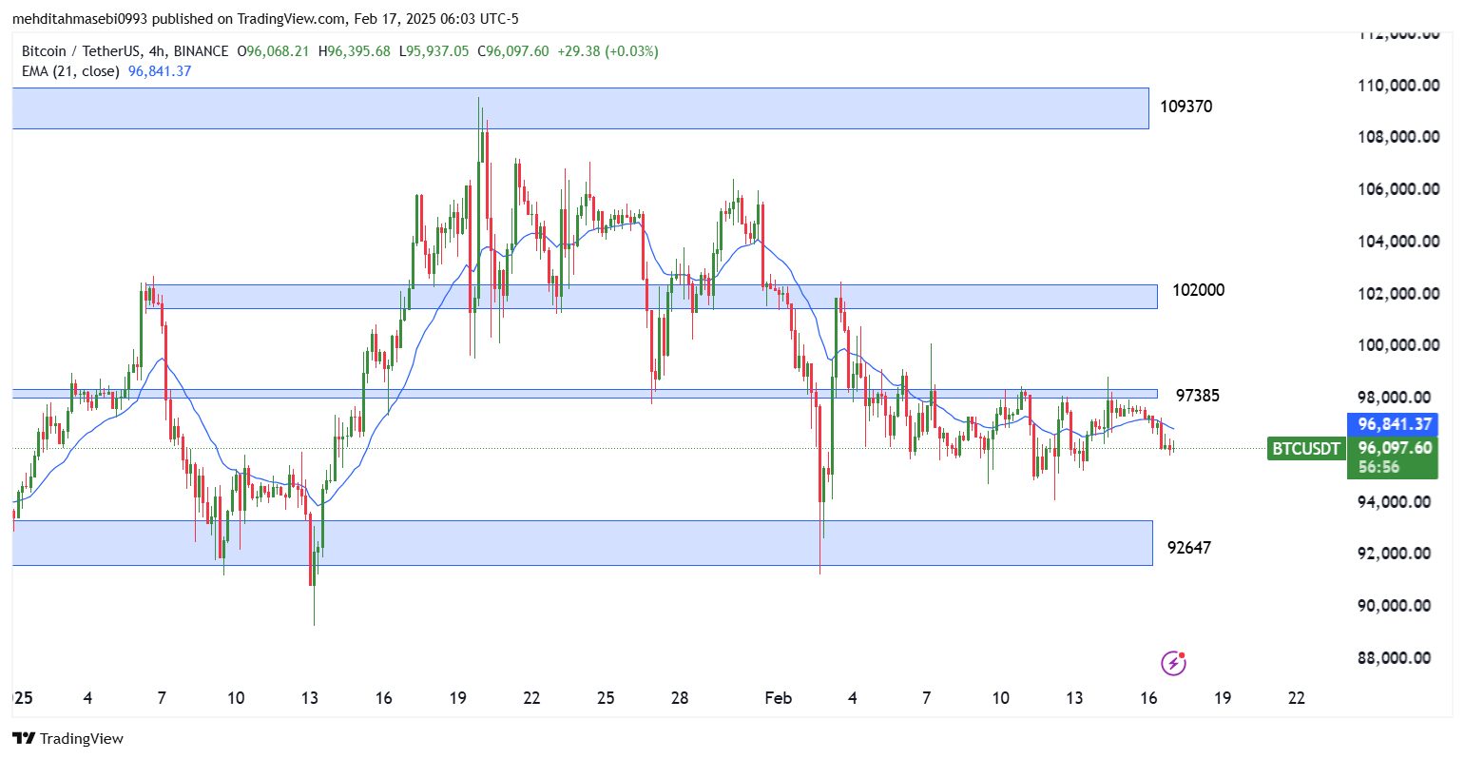Click the low price L95,937.05 value

[434, 51]
